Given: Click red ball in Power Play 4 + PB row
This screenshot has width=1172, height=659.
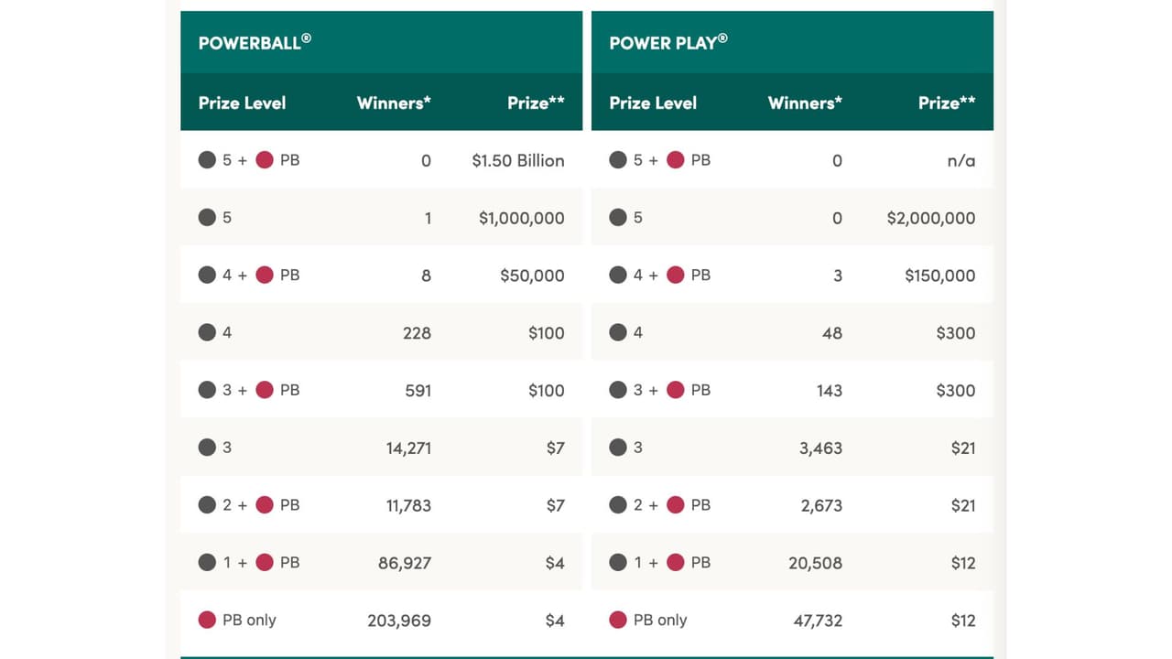Looking at the screenshot, I should tap(676, 275).
